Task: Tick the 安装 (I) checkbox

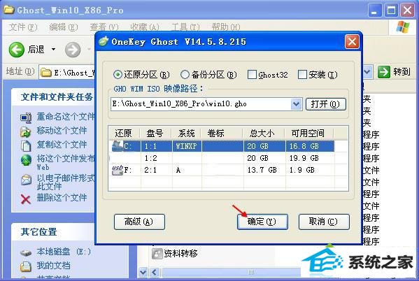Action: 302,75
